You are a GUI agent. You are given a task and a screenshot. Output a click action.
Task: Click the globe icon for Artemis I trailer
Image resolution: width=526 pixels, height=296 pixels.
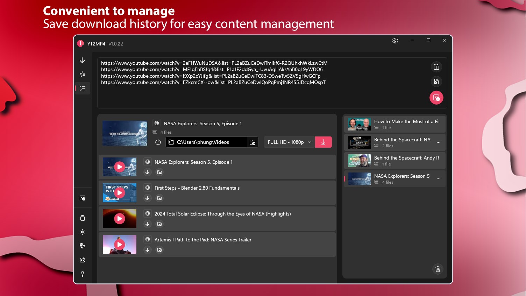point(148,240)
